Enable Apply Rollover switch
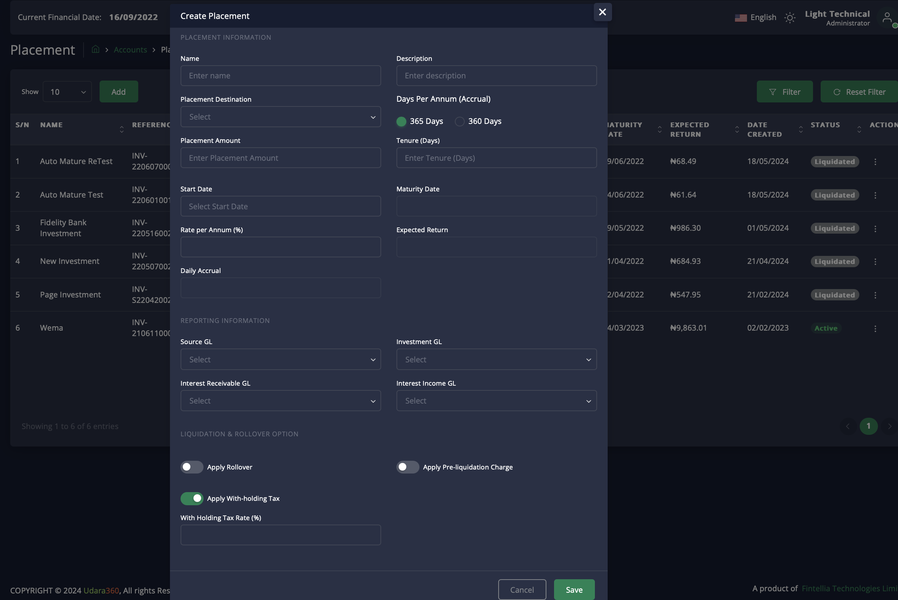Screen dimensions: 898x600 tap(192, 467)
